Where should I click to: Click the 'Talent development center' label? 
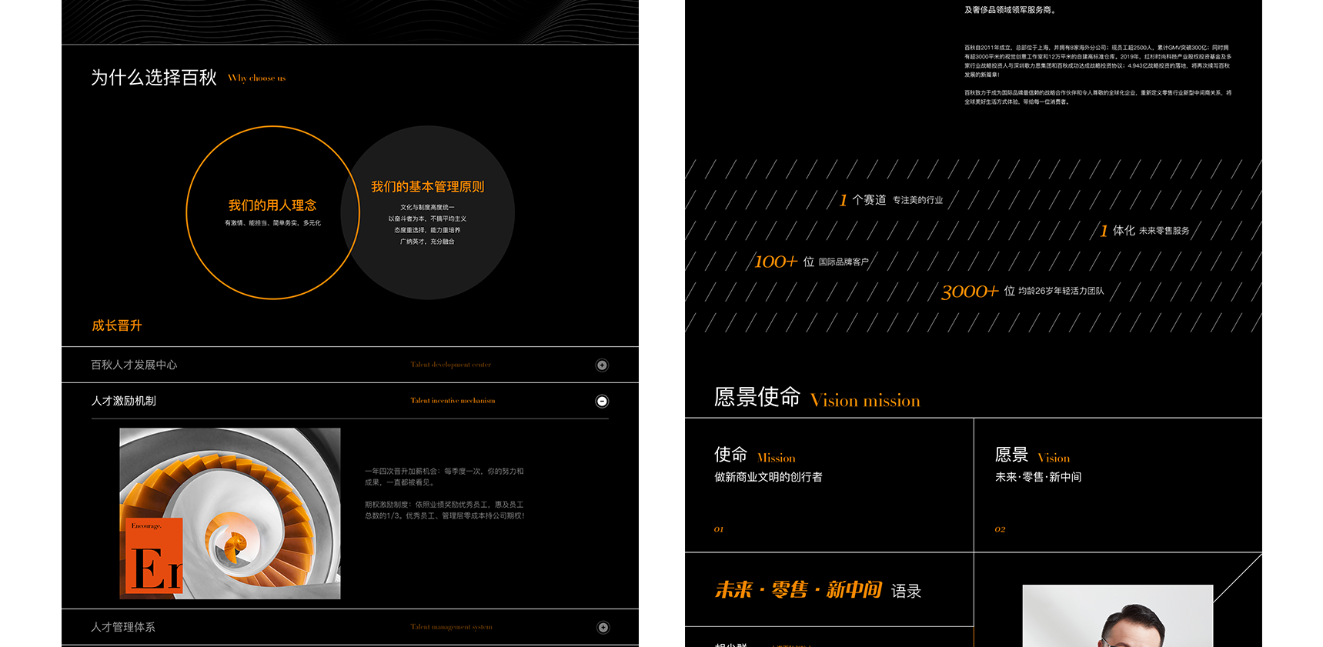[450, 365]
